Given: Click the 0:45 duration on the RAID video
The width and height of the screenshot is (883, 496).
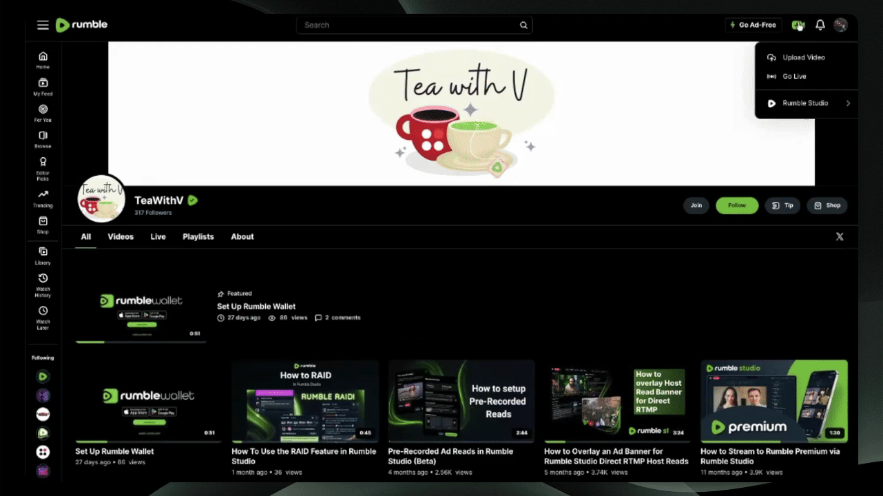Looking at the screenshot, I should [x=365, y=433].
